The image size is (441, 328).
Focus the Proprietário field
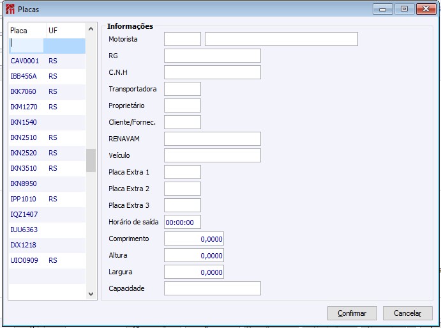click(x=183, y=105)
